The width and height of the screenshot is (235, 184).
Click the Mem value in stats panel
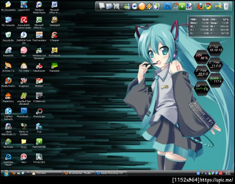(x=205, y=23)
